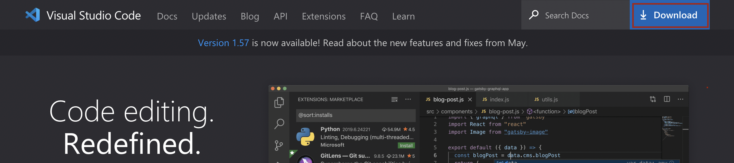The width and height of the screenshot is (734, 163).
Task: Go to the Learn section
Action: [403, 16]
